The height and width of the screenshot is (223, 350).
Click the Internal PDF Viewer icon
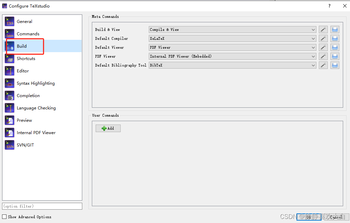[9, 133]
